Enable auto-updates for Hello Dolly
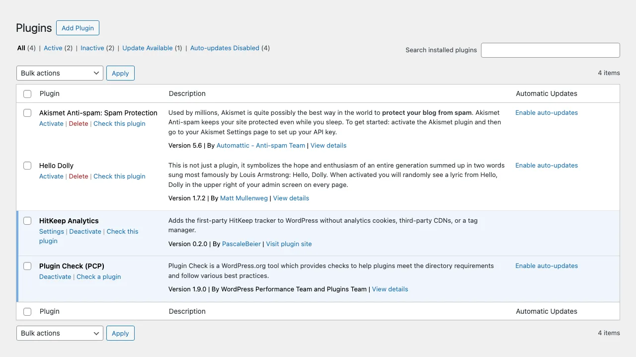Screen dimensions: 636x357 547,166
